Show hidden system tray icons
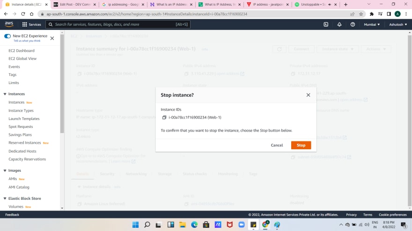The image size is (412, 231). 341,225
